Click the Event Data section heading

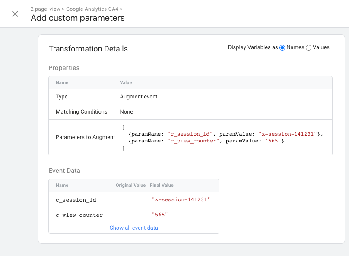[64, 171]
